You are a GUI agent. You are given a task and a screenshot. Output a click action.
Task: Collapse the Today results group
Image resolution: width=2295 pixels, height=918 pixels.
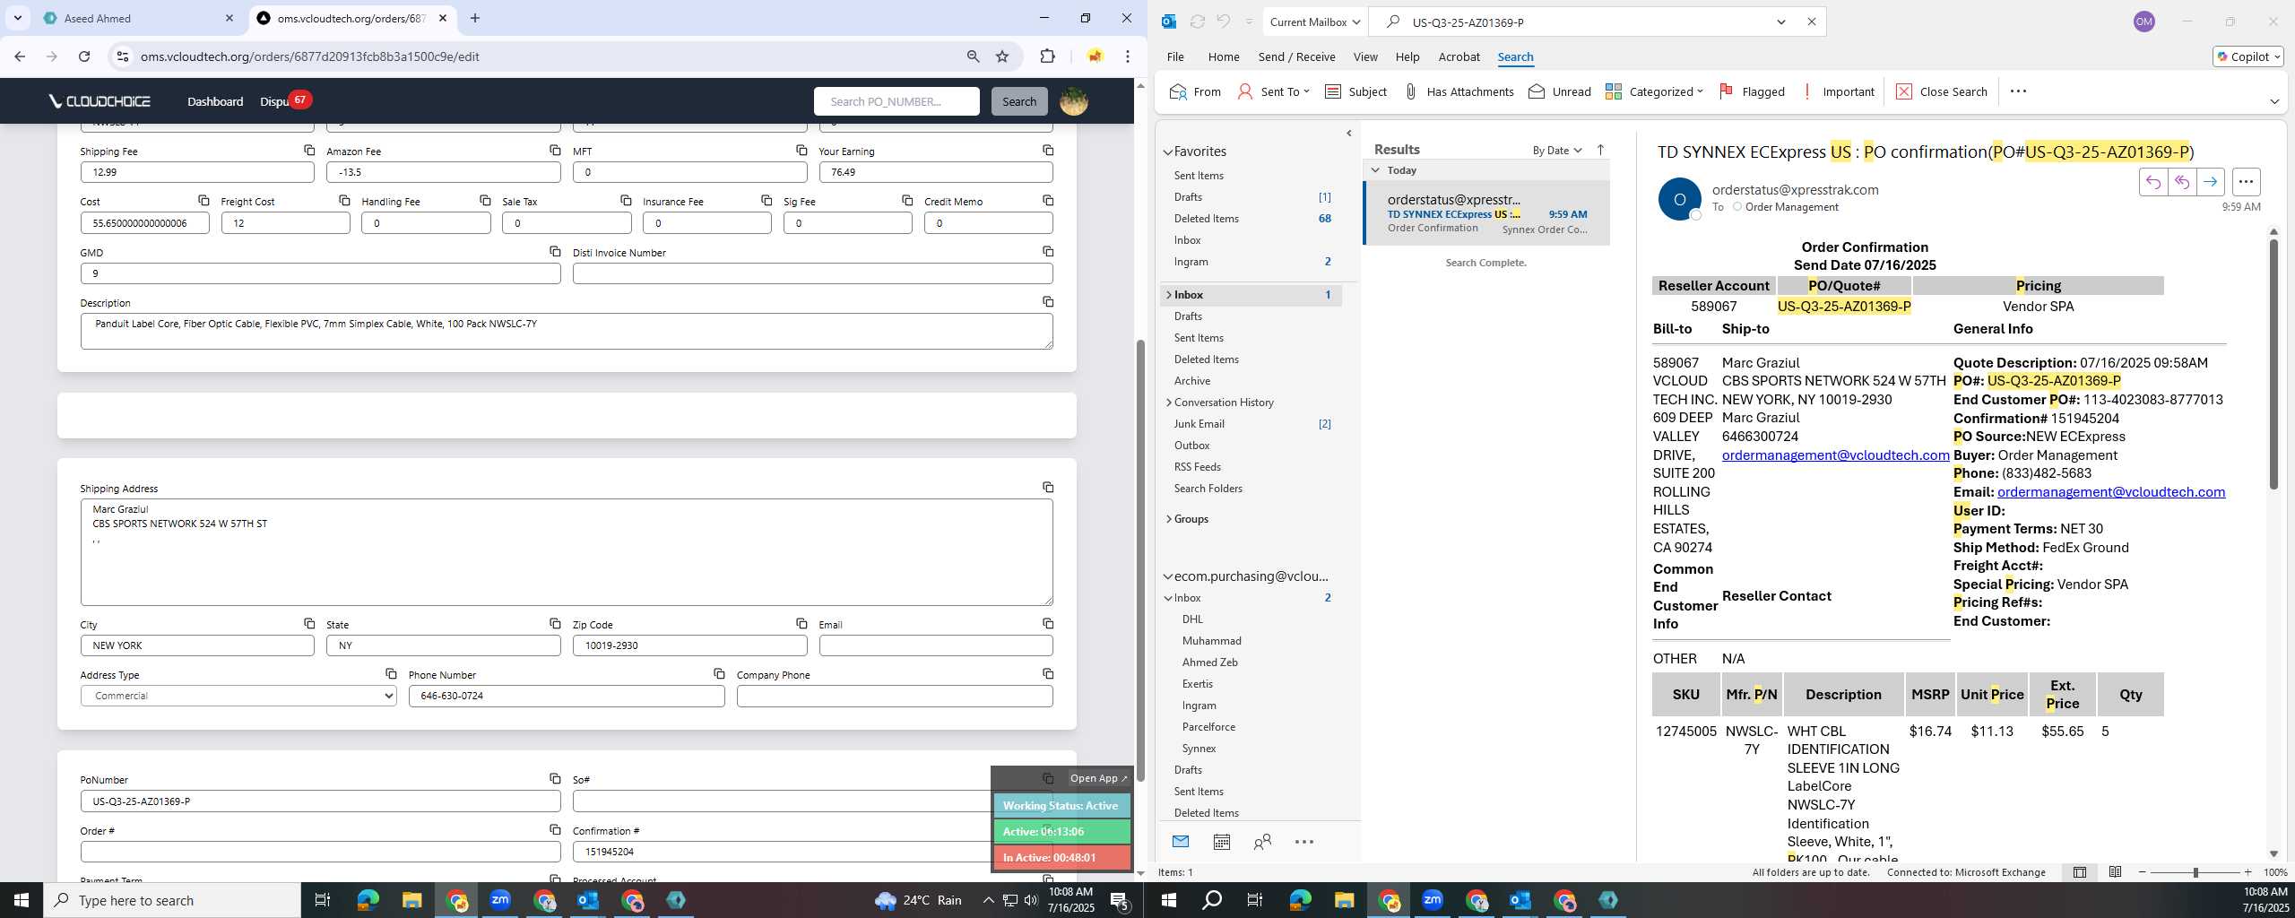[x=1375, y=170]
